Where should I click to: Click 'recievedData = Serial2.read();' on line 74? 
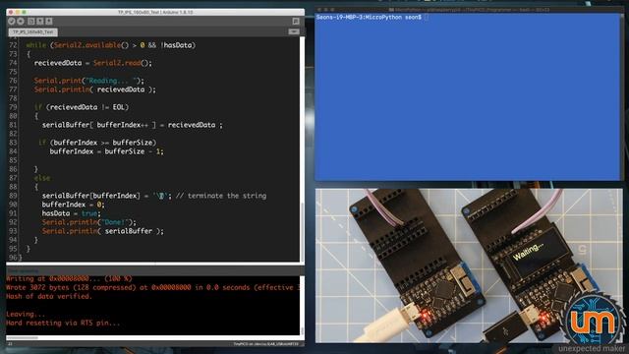point(93,63)
